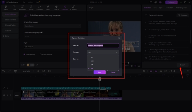Click the marker shield icon in timeline toolbar
This screenshot has height=112, width=192.
[38, 71]
